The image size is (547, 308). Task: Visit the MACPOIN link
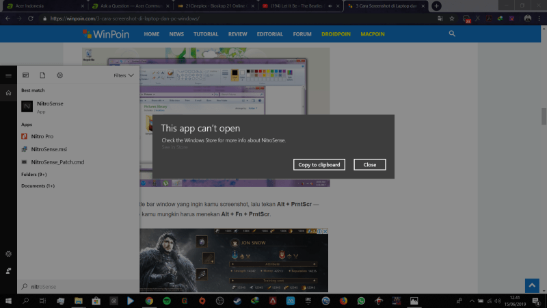click(x=373, y=34)
